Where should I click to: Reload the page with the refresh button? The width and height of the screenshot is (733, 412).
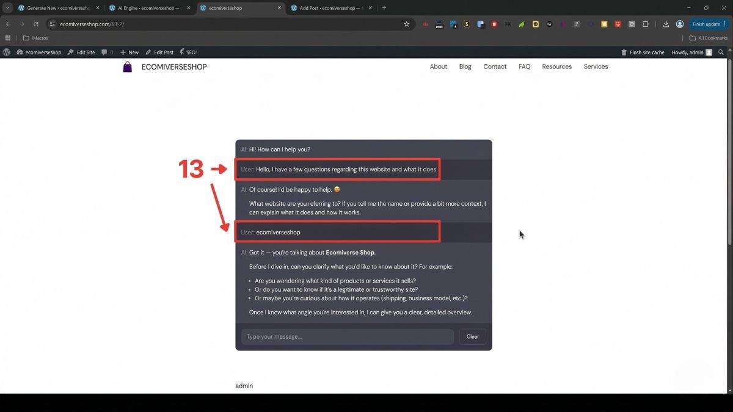pyautogui.click(x=36, y=24)
